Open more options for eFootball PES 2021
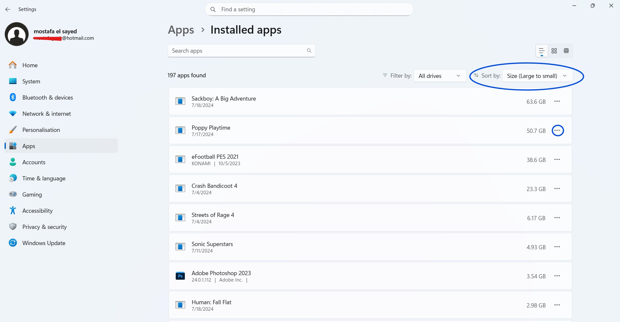 tap(557, 160)
